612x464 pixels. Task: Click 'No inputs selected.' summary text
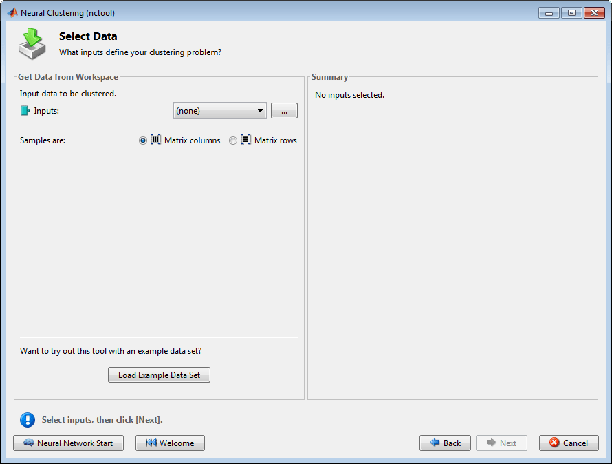[350, 95]
